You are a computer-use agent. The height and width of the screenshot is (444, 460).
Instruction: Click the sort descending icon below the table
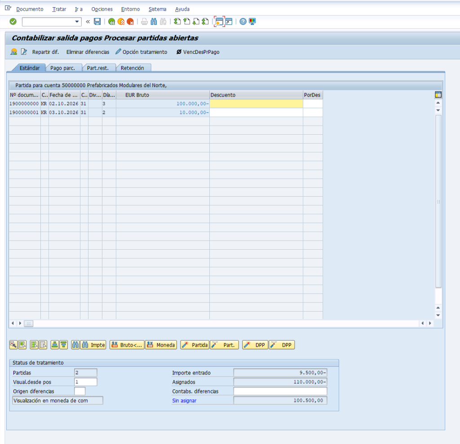(x=64, y=345)
